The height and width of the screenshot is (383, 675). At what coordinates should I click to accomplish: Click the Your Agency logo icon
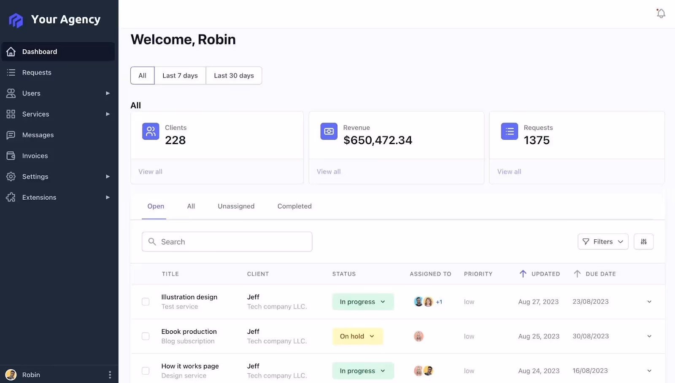point(16,20)
